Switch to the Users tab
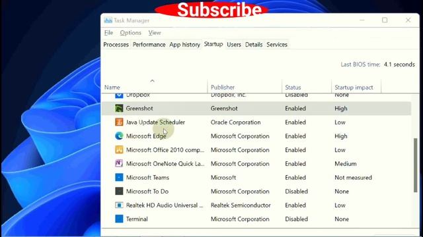Image resolution: width=423 pixels, height=237 pixels. pyautogui.click(x=234, y=45)
